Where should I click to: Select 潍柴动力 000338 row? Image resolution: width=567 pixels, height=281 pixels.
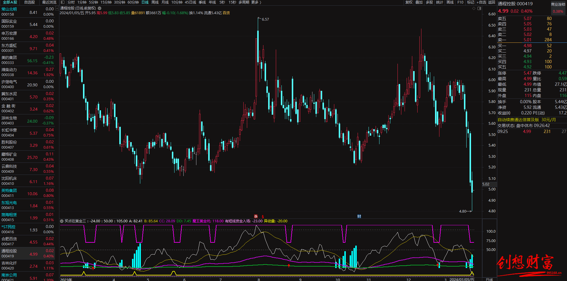(x=27, y=72)
